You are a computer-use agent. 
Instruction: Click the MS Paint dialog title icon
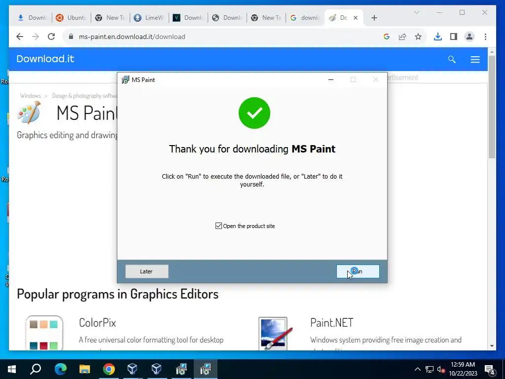point(125,79)
